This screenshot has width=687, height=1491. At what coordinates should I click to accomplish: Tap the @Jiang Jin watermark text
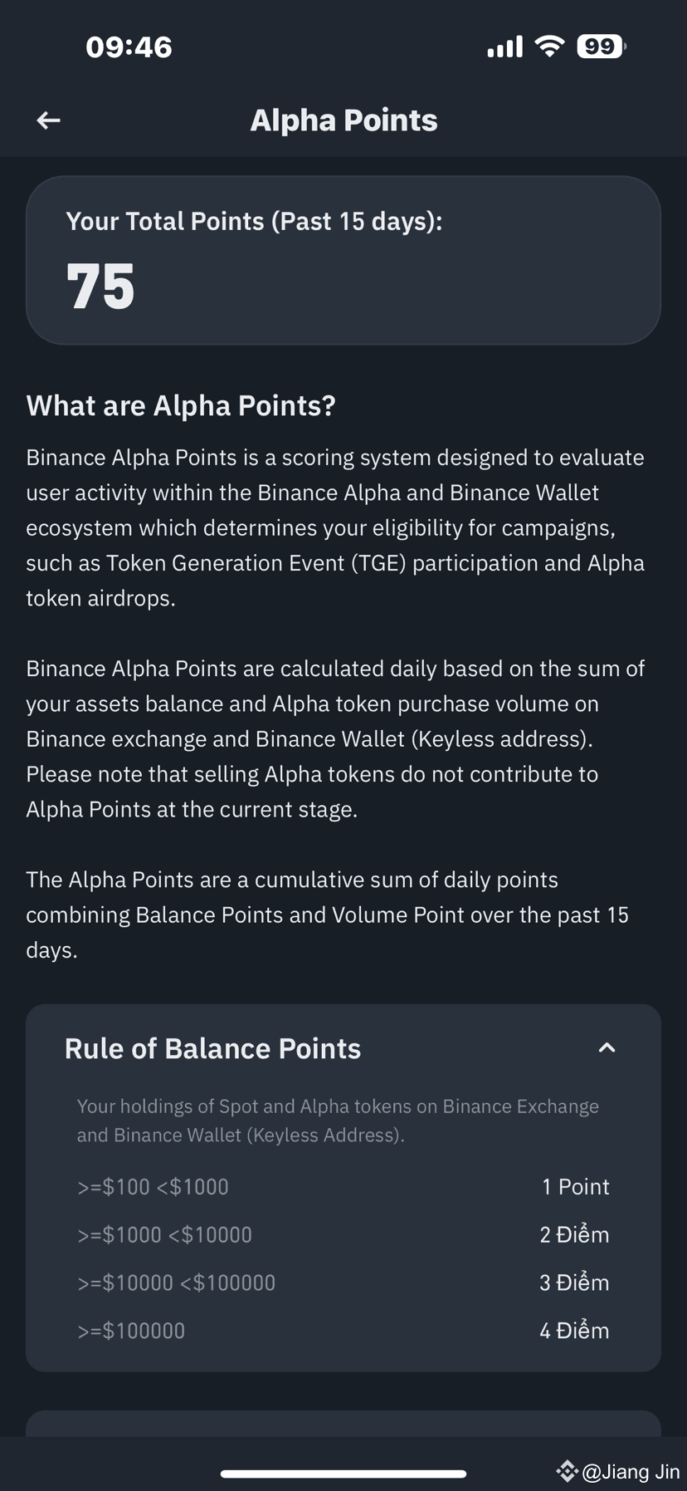631,1471
